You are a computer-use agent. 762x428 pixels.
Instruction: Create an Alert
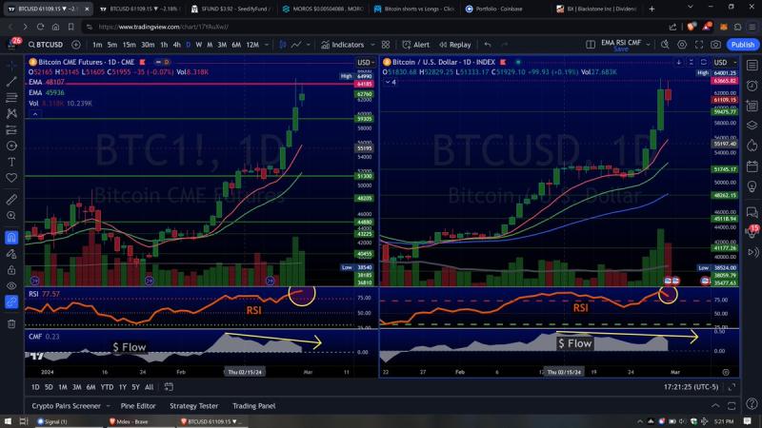[x=416, y=45]
